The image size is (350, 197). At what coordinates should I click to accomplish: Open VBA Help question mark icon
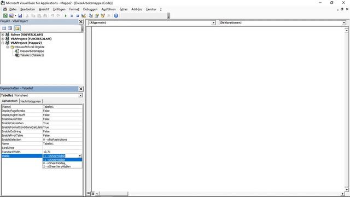116,16
